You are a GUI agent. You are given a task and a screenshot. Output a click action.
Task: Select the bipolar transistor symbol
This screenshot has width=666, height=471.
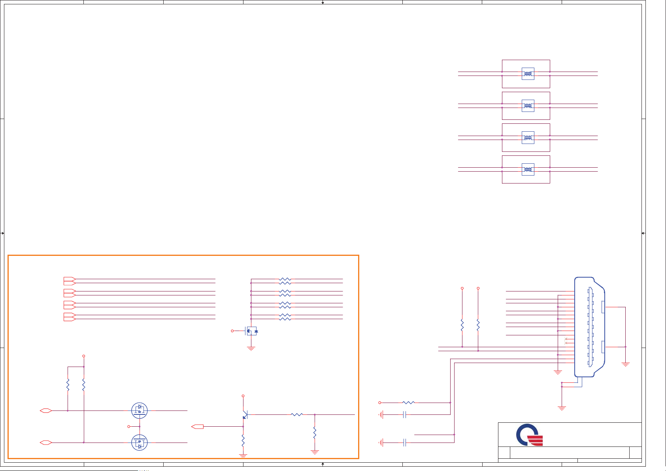pyautogui.click(x=245, y=414)
